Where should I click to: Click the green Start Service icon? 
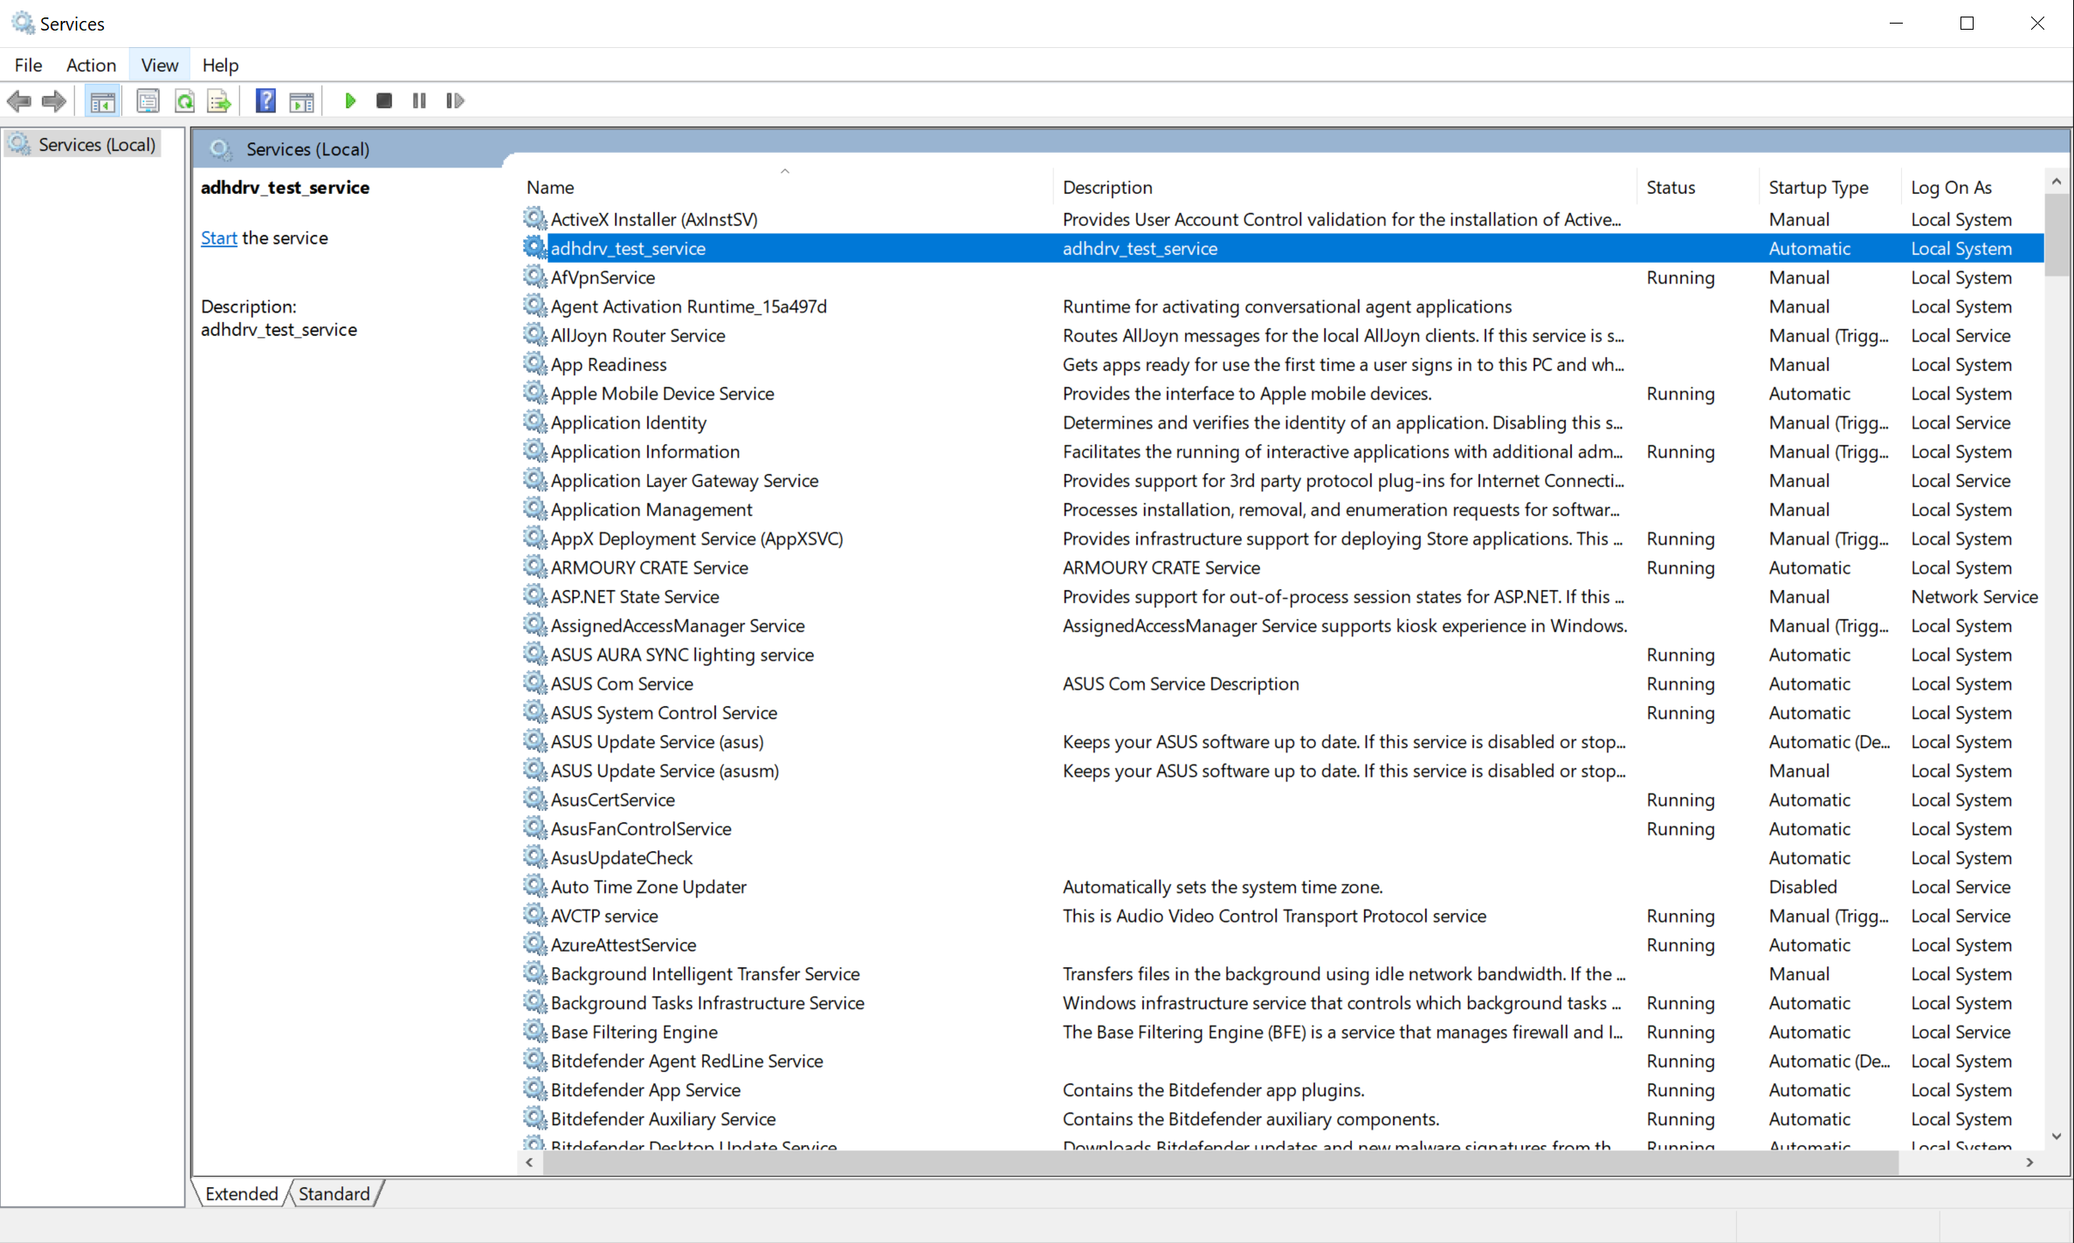tap(350, 101)
